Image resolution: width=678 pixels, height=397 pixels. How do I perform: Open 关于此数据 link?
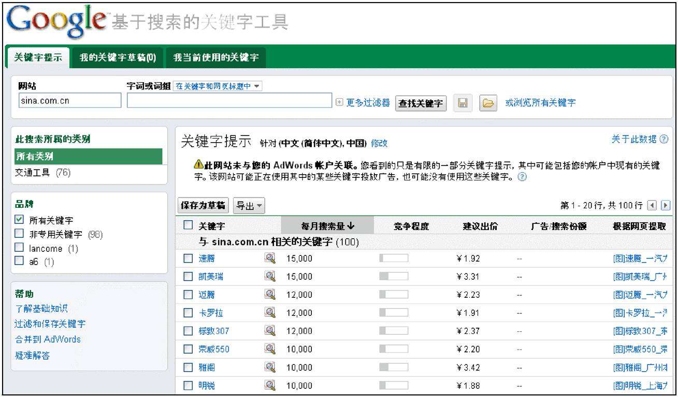pos(634,139)
